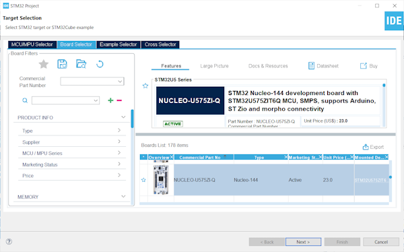Click the pink minus remove filter icon
Image resolution: width=404 pixels, height=252 pixels.
tap(119, 100)
